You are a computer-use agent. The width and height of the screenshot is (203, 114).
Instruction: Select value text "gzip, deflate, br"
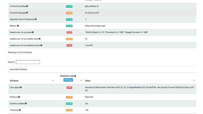(x=92, y=6)
